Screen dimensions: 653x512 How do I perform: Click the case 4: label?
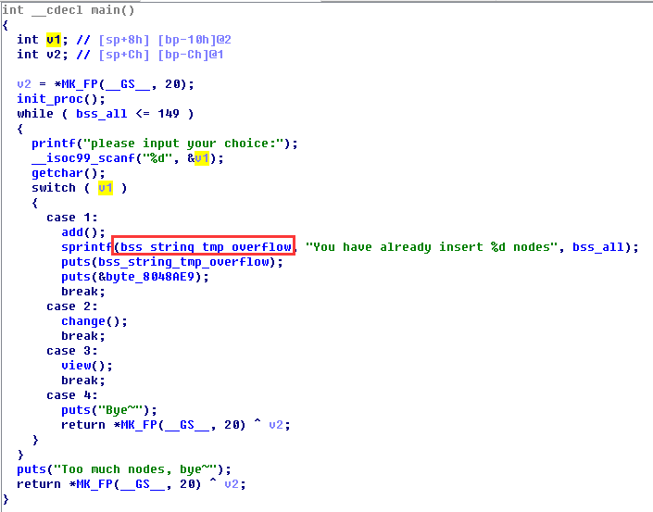(x=72, y=395)
